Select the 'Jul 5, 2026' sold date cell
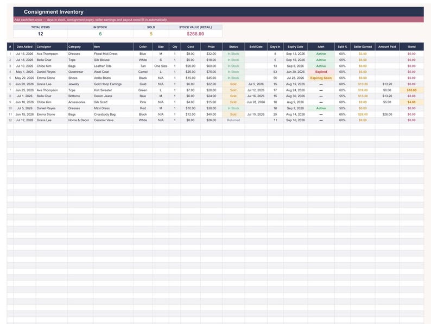Viewport: 431px width, 324px height. [x=256, y=84]
